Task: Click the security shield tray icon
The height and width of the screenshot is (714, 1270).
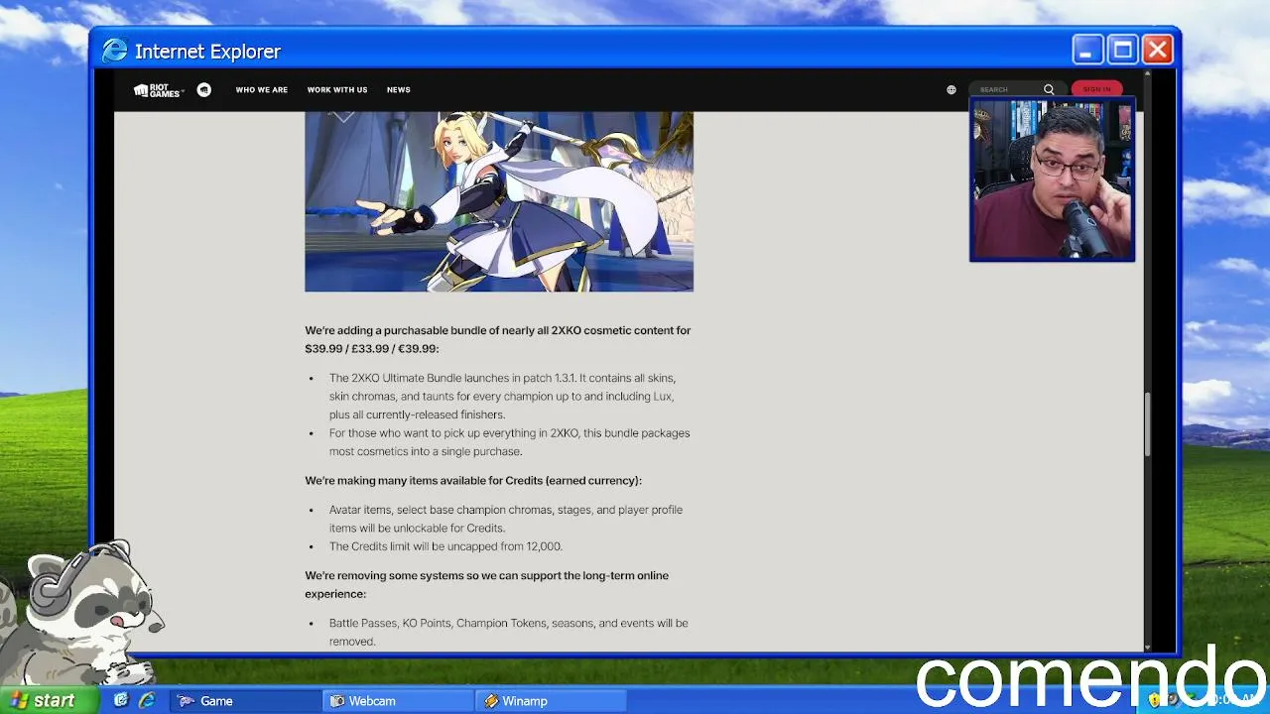Action: coord(1155,700)
